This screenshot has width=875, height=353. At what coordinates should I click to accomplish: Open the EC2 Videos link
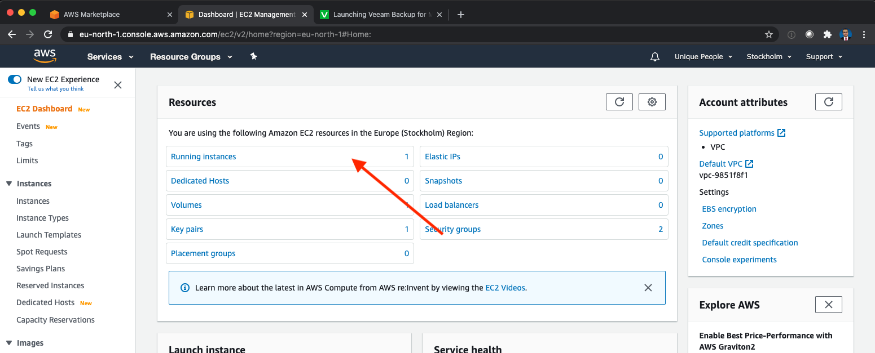(505, 288)
